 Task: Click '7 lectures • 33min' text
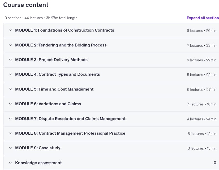coord(201,45)
